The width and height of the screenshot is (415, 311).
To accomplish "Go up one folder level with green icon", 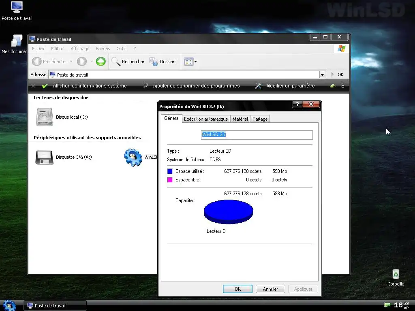I will point(101,62).
